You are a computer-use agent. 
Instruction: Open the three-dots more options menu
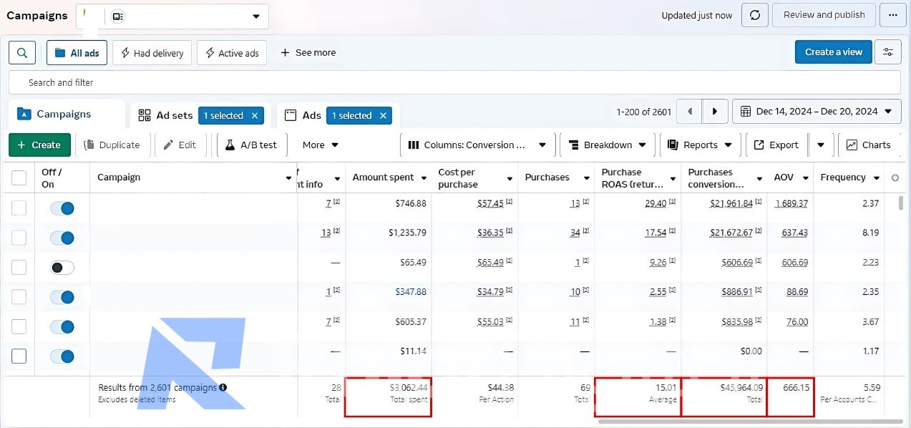point(892,15)
